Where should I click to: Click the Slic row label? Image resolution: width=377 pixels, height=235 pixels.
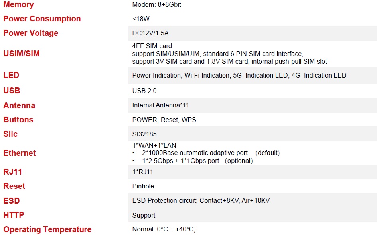[10, 134]
